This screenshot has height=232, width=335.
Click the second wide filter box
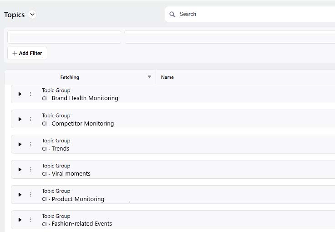coord(230,37)
